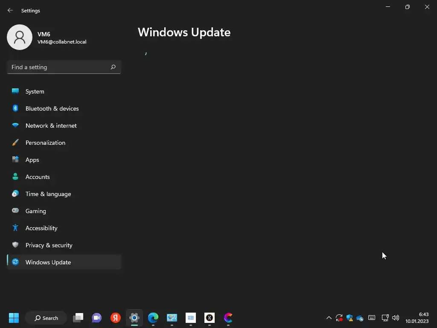The image size is (437, 328).
Task: Go back using the Settings back arrow
Action: (10, 10)
